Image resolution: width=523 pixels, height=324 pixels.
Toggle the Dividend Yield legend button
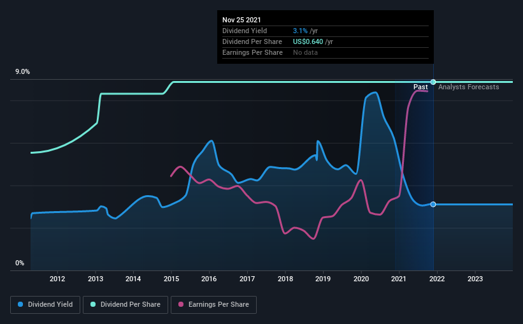tap(45, 305)
